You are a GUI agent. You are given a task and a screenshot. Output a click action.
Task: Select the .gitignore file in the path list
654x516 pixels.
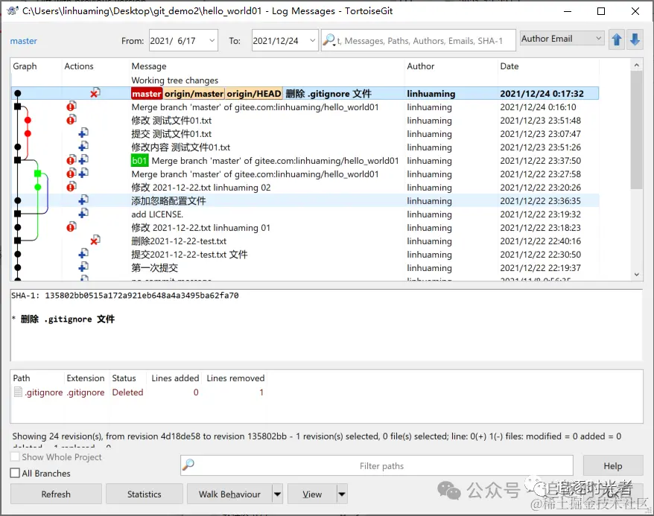(43, 392)
